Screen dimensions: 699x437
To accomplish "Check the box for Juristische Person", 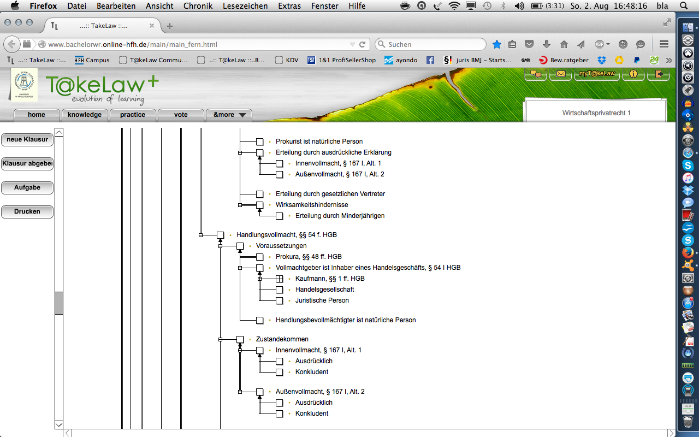I will (x=280, y=301).
